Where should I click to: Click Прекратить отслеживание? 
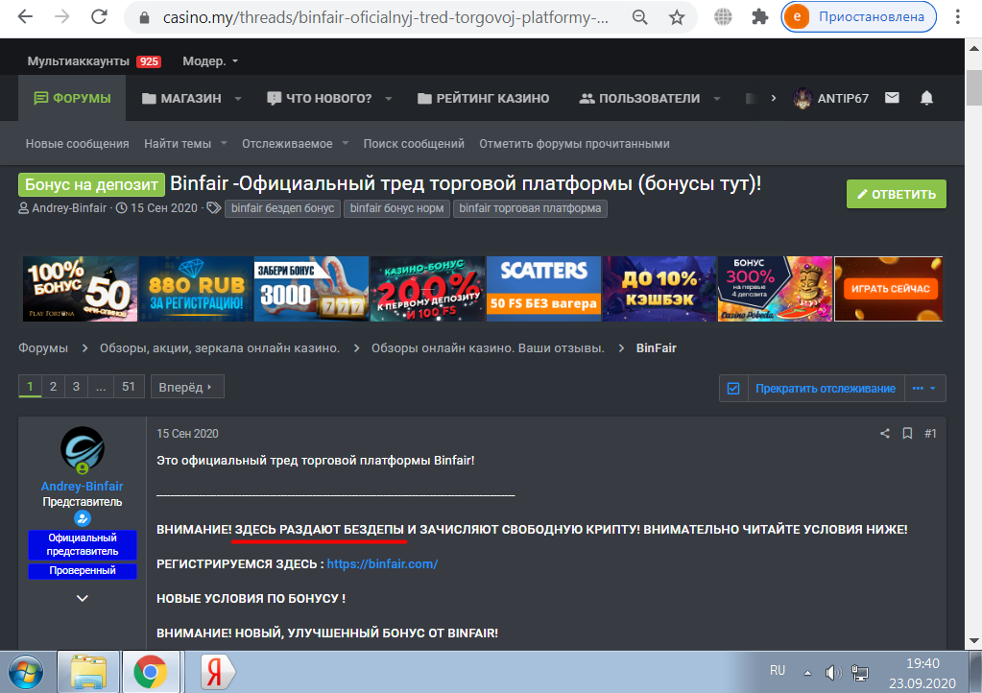point(826,389)
